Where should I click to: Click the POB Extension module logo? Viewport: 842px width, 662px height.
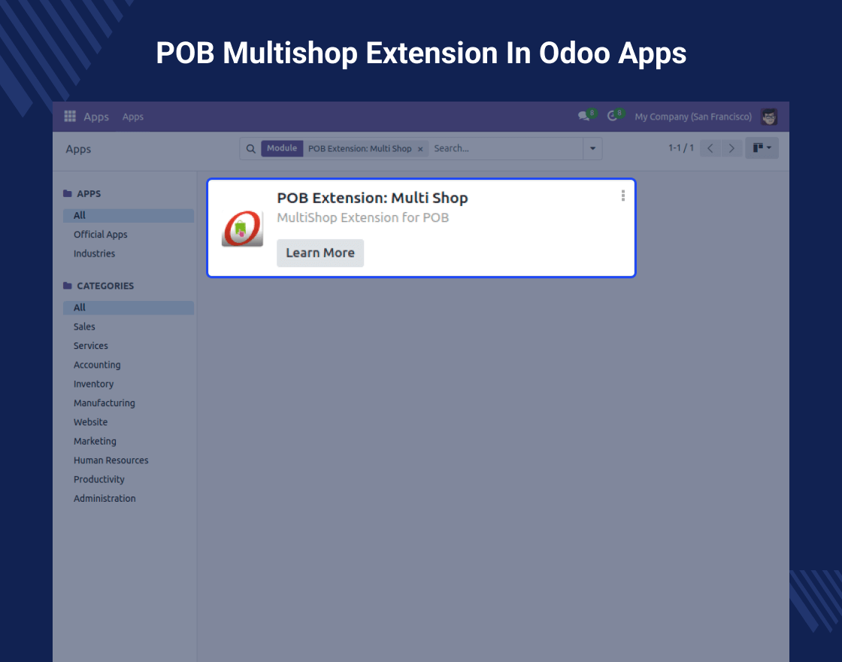[242, 229]
